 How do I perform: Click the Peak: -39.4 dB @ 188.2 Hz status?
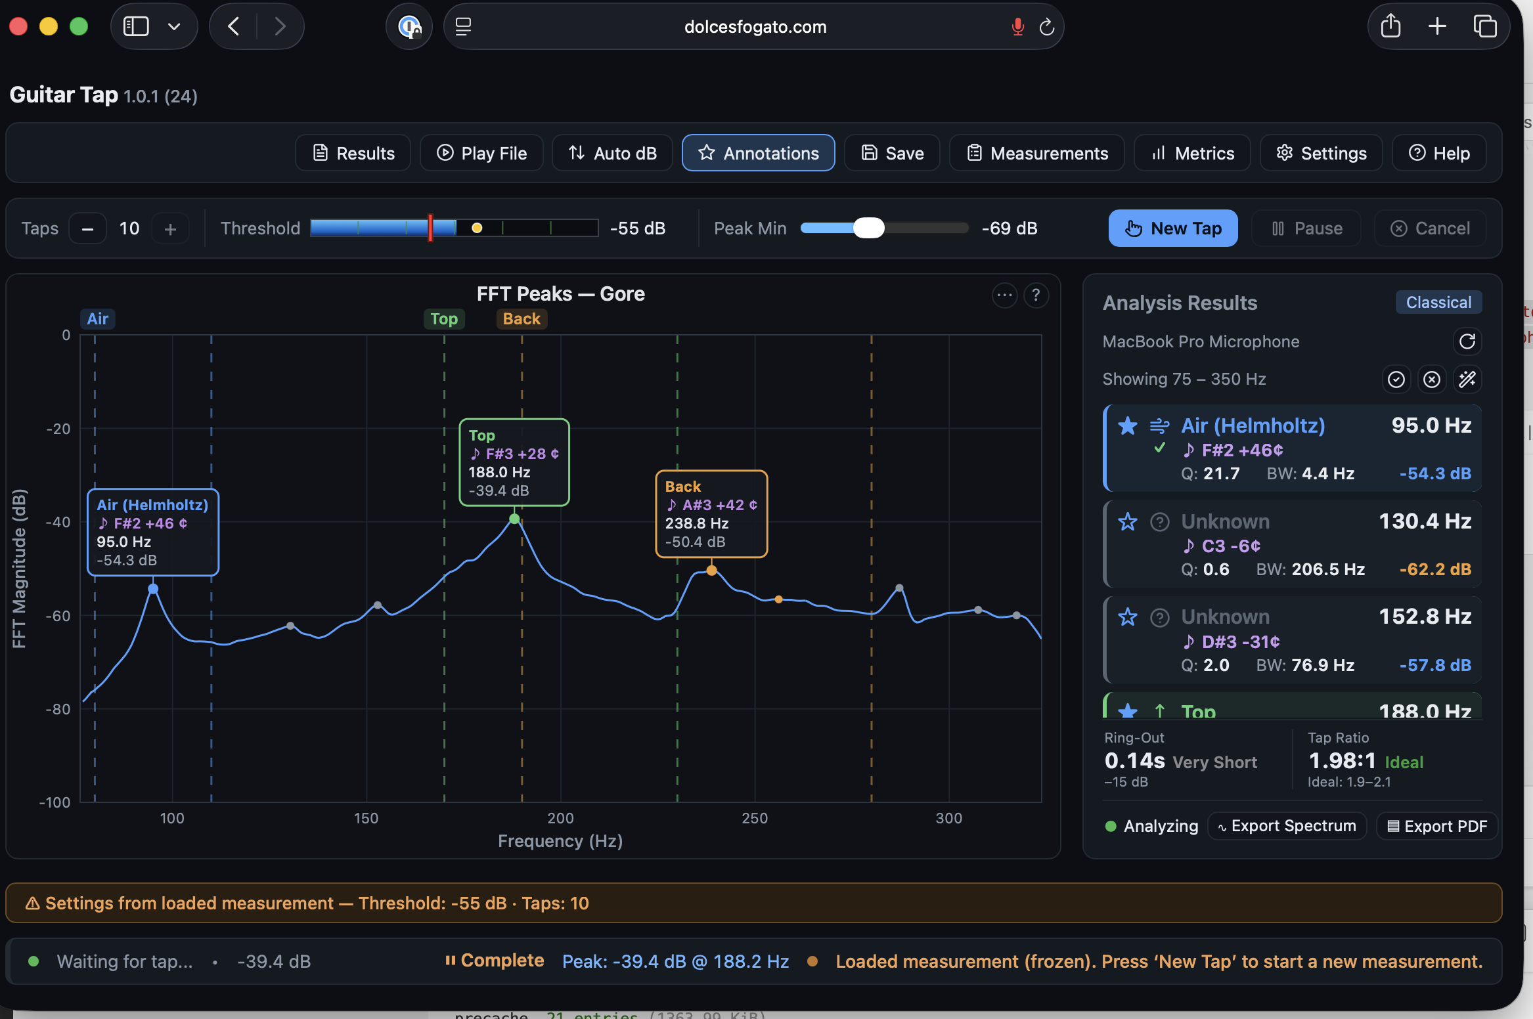coord(675,961)
